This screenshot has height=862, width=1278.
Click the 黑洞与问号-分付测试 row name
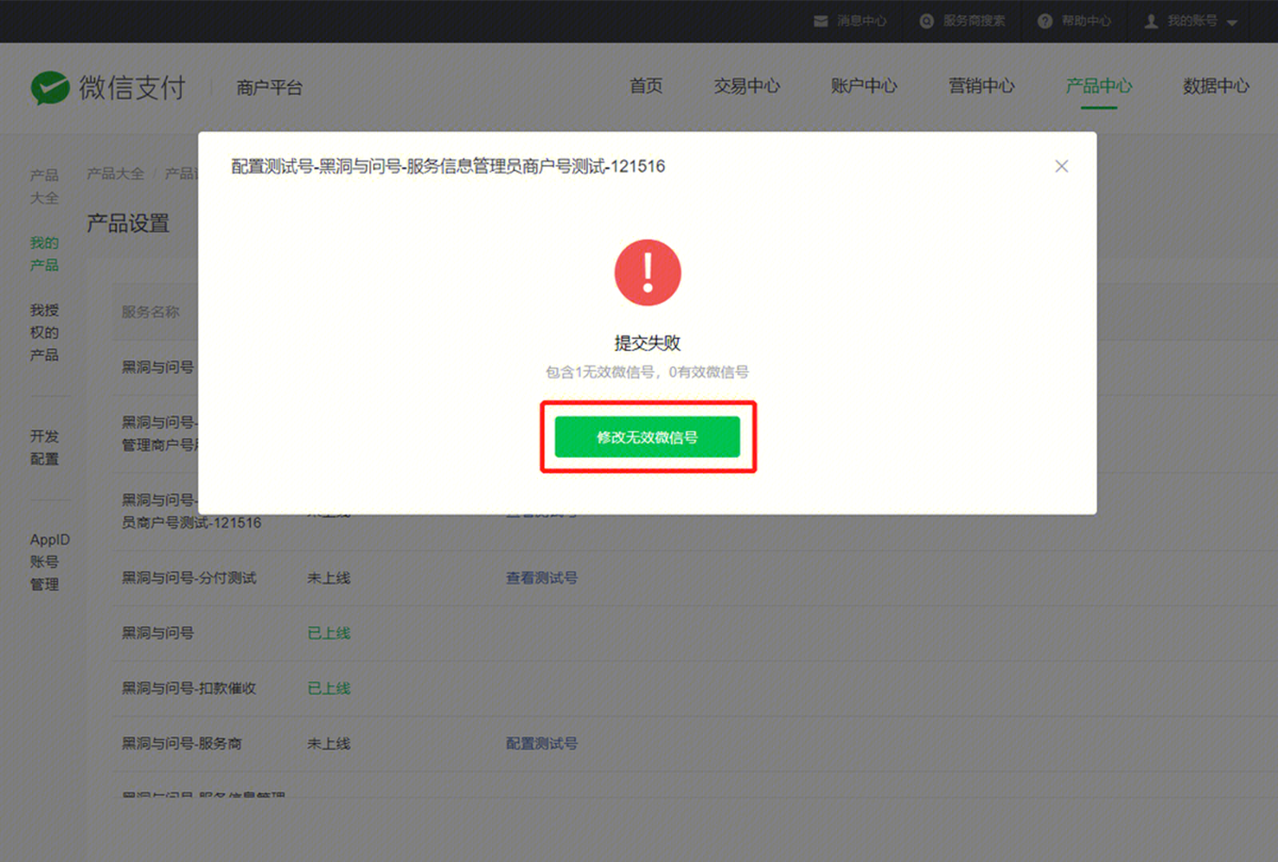pos(189,578)
